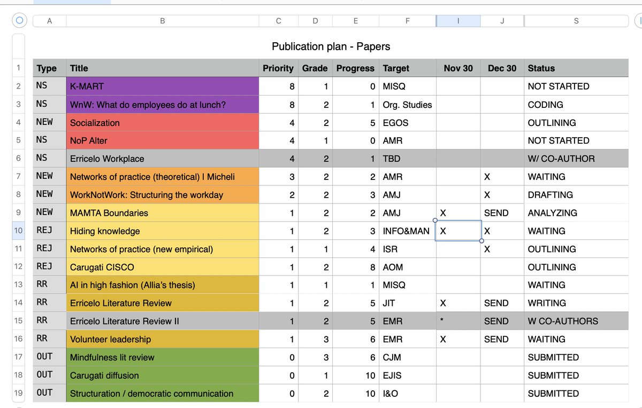Click the 'Publication plan - Papers' table title
Image resolution: width=642 pixels, height=408 pixels.
click(x=331, y=46)
